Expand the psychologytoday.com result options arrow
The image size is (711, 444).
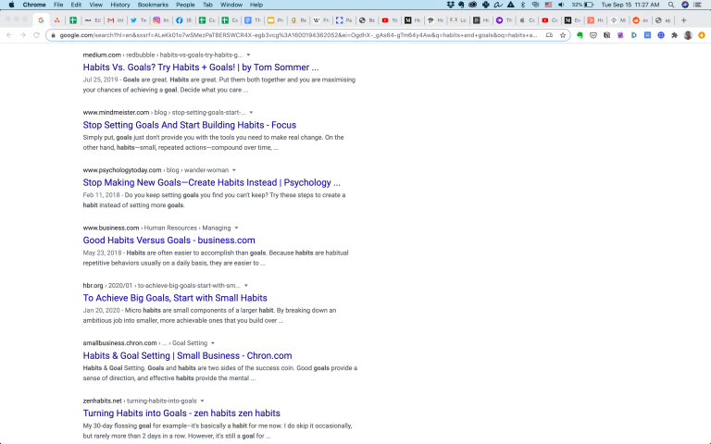tap(234, 170)
